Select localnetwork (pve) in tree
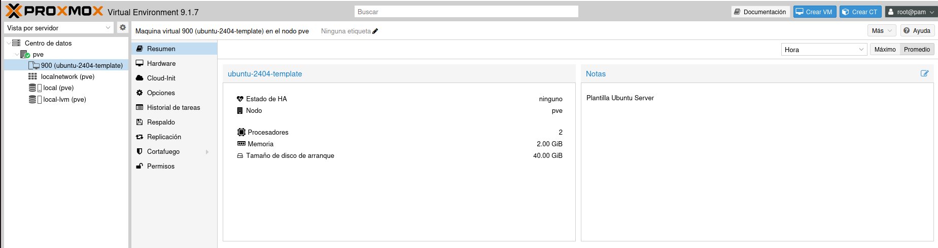Image resolution: width=938 pixels, height=248 pixels. tap(66, 76)
